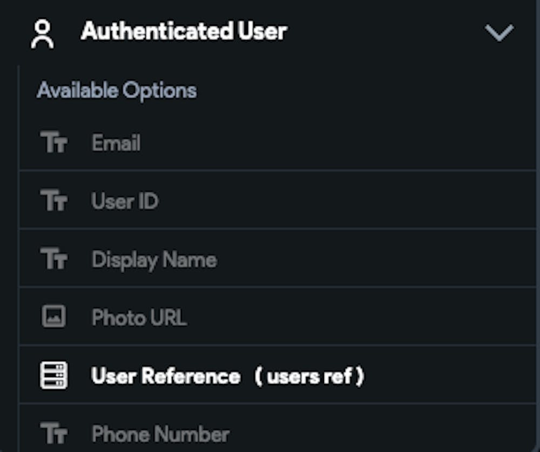
Task: Click the Authenticated User section title
Action: pos(184,32)
